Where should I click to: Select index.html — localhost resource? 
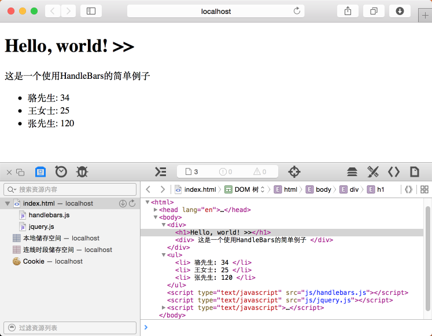70,203
